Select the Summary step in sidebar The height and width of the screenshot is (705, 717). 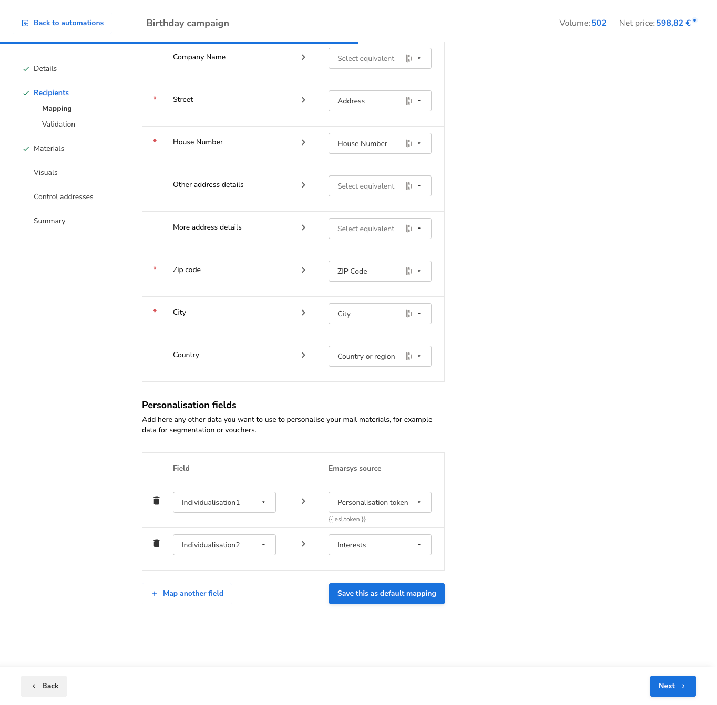pyautogui.click(x=49, y=221)
